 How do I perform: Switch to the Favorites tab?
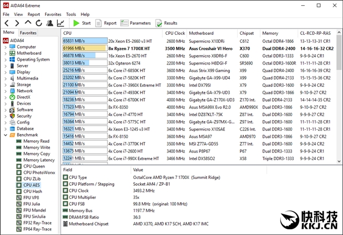(x=28, y=33)
